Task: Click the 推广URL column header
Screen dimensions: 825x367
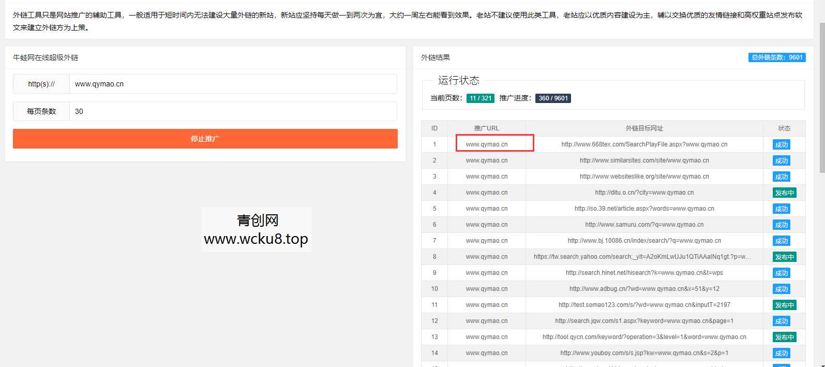Action: pyautogui.click(x=486, y=128)
